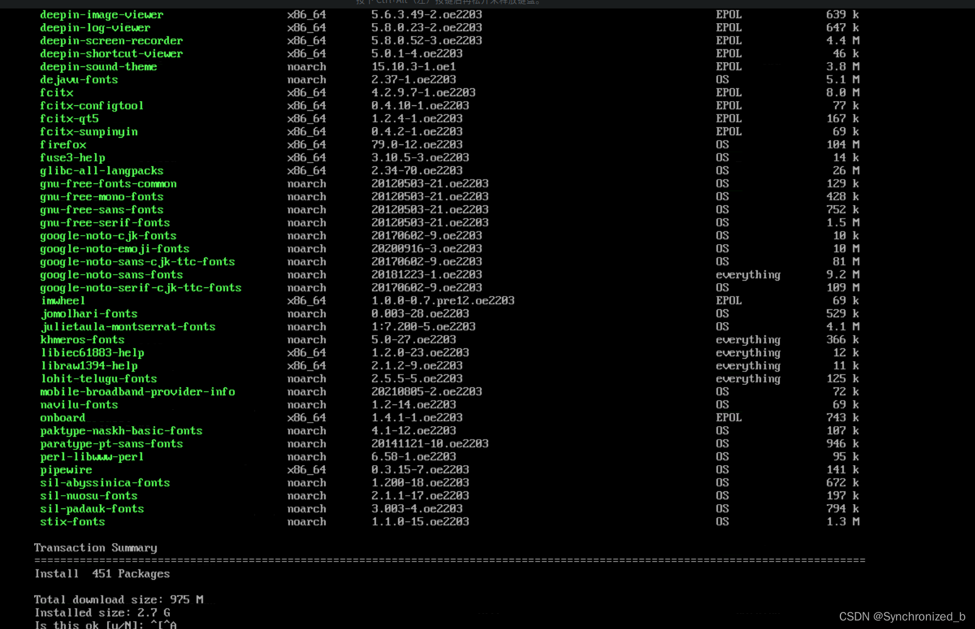Screen dimensions: 975x629
Task: Click the deepin-log-viewer package row
Action: click(x=450, y=27)
